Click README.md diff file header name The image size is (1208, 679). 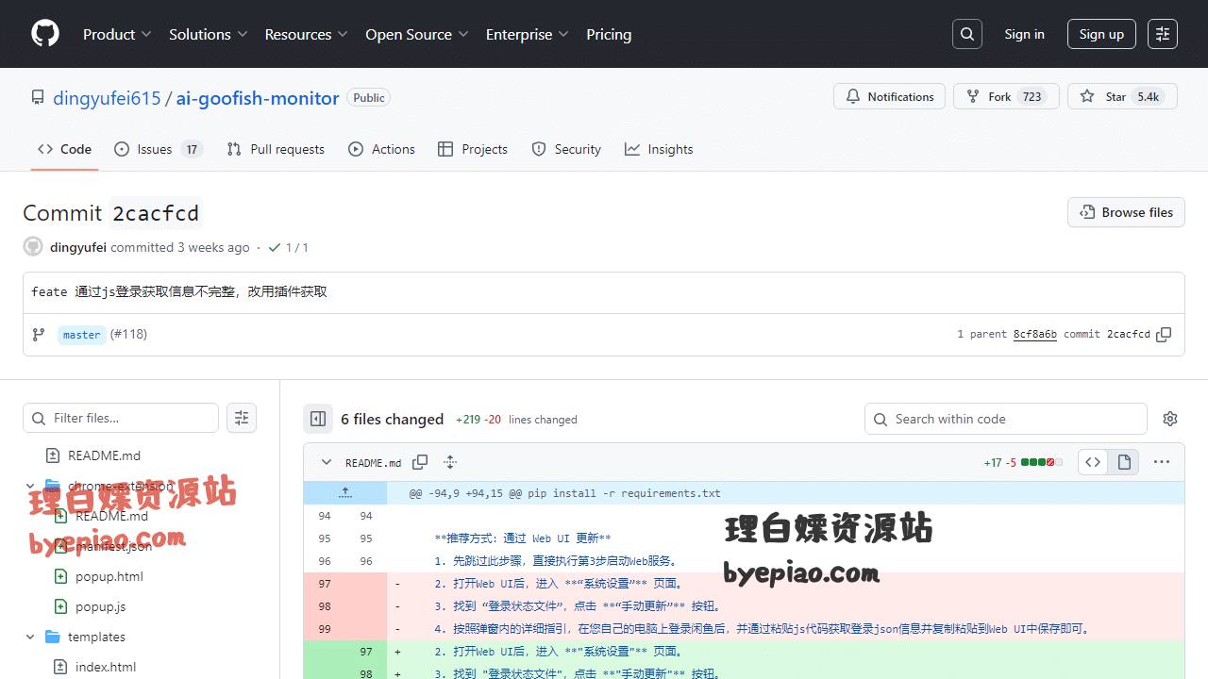pos(373,463)
